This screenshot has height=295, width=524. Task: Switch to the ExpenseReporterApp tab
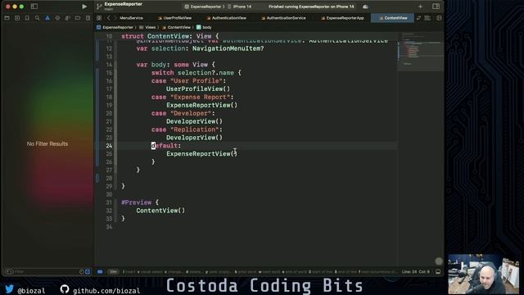tap(342, 18)
